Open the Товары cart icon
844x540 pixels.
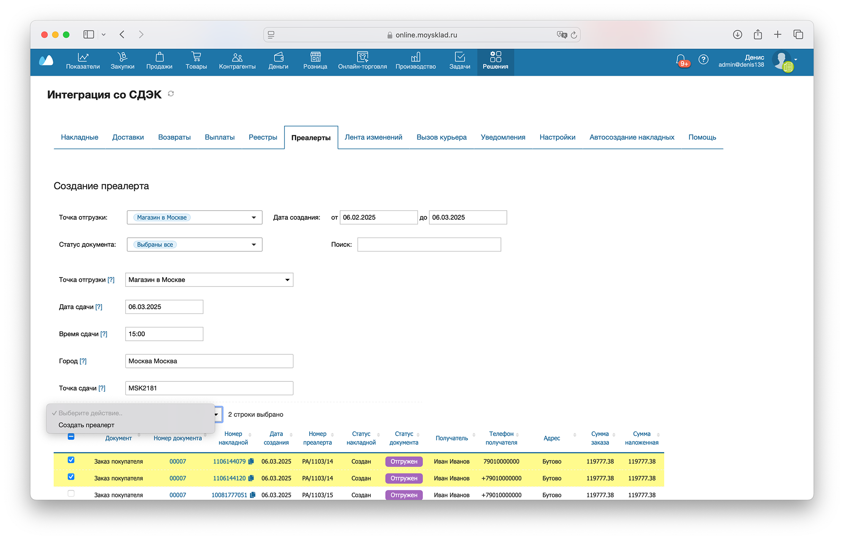click(x=196, y=57)
